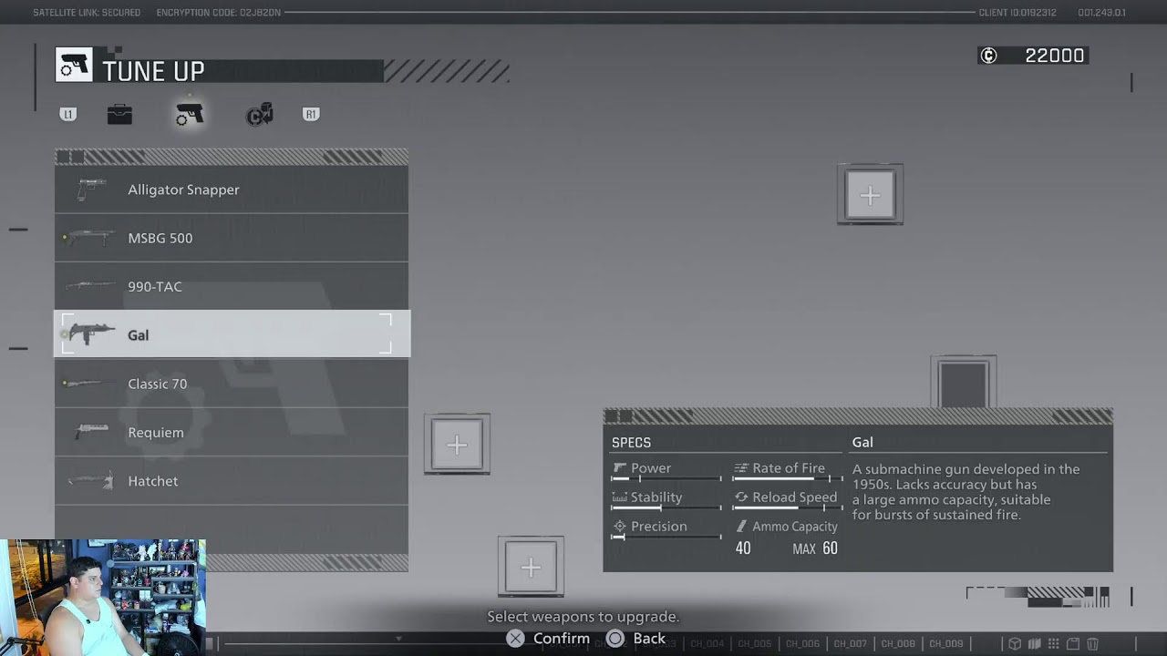Viewport: 1167px width, 656px height.
Task: Click the CH_006 channel label
Action: point(802,644)
